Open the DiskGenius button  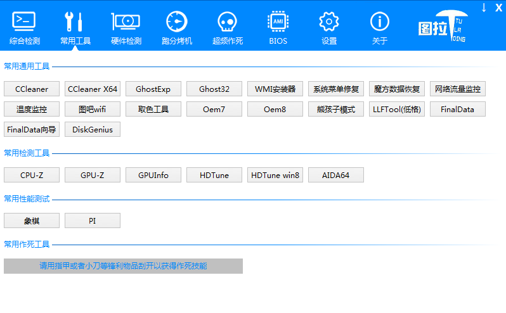pos(93,130)
